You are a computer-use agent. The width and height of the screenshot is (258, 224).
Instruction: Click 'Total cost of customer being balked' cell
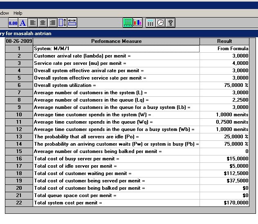pos(117,188)
